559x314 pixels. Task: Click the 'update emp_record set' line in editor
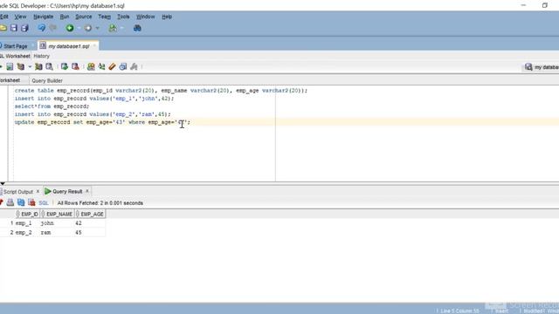(x=102, y=122)
